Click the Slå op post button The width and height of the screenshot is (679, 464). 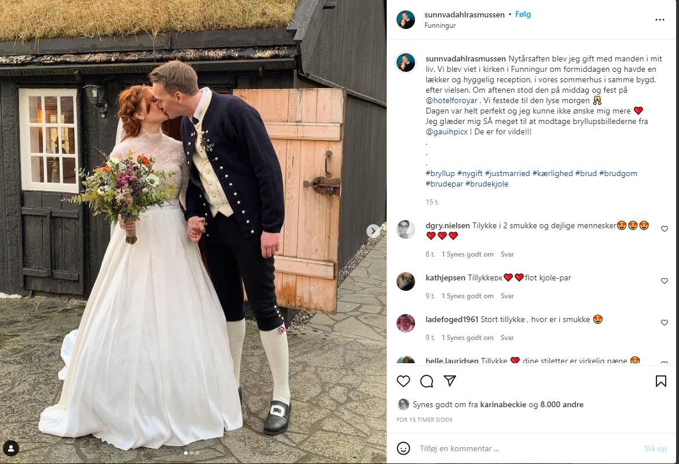click(x=655, y=448)
